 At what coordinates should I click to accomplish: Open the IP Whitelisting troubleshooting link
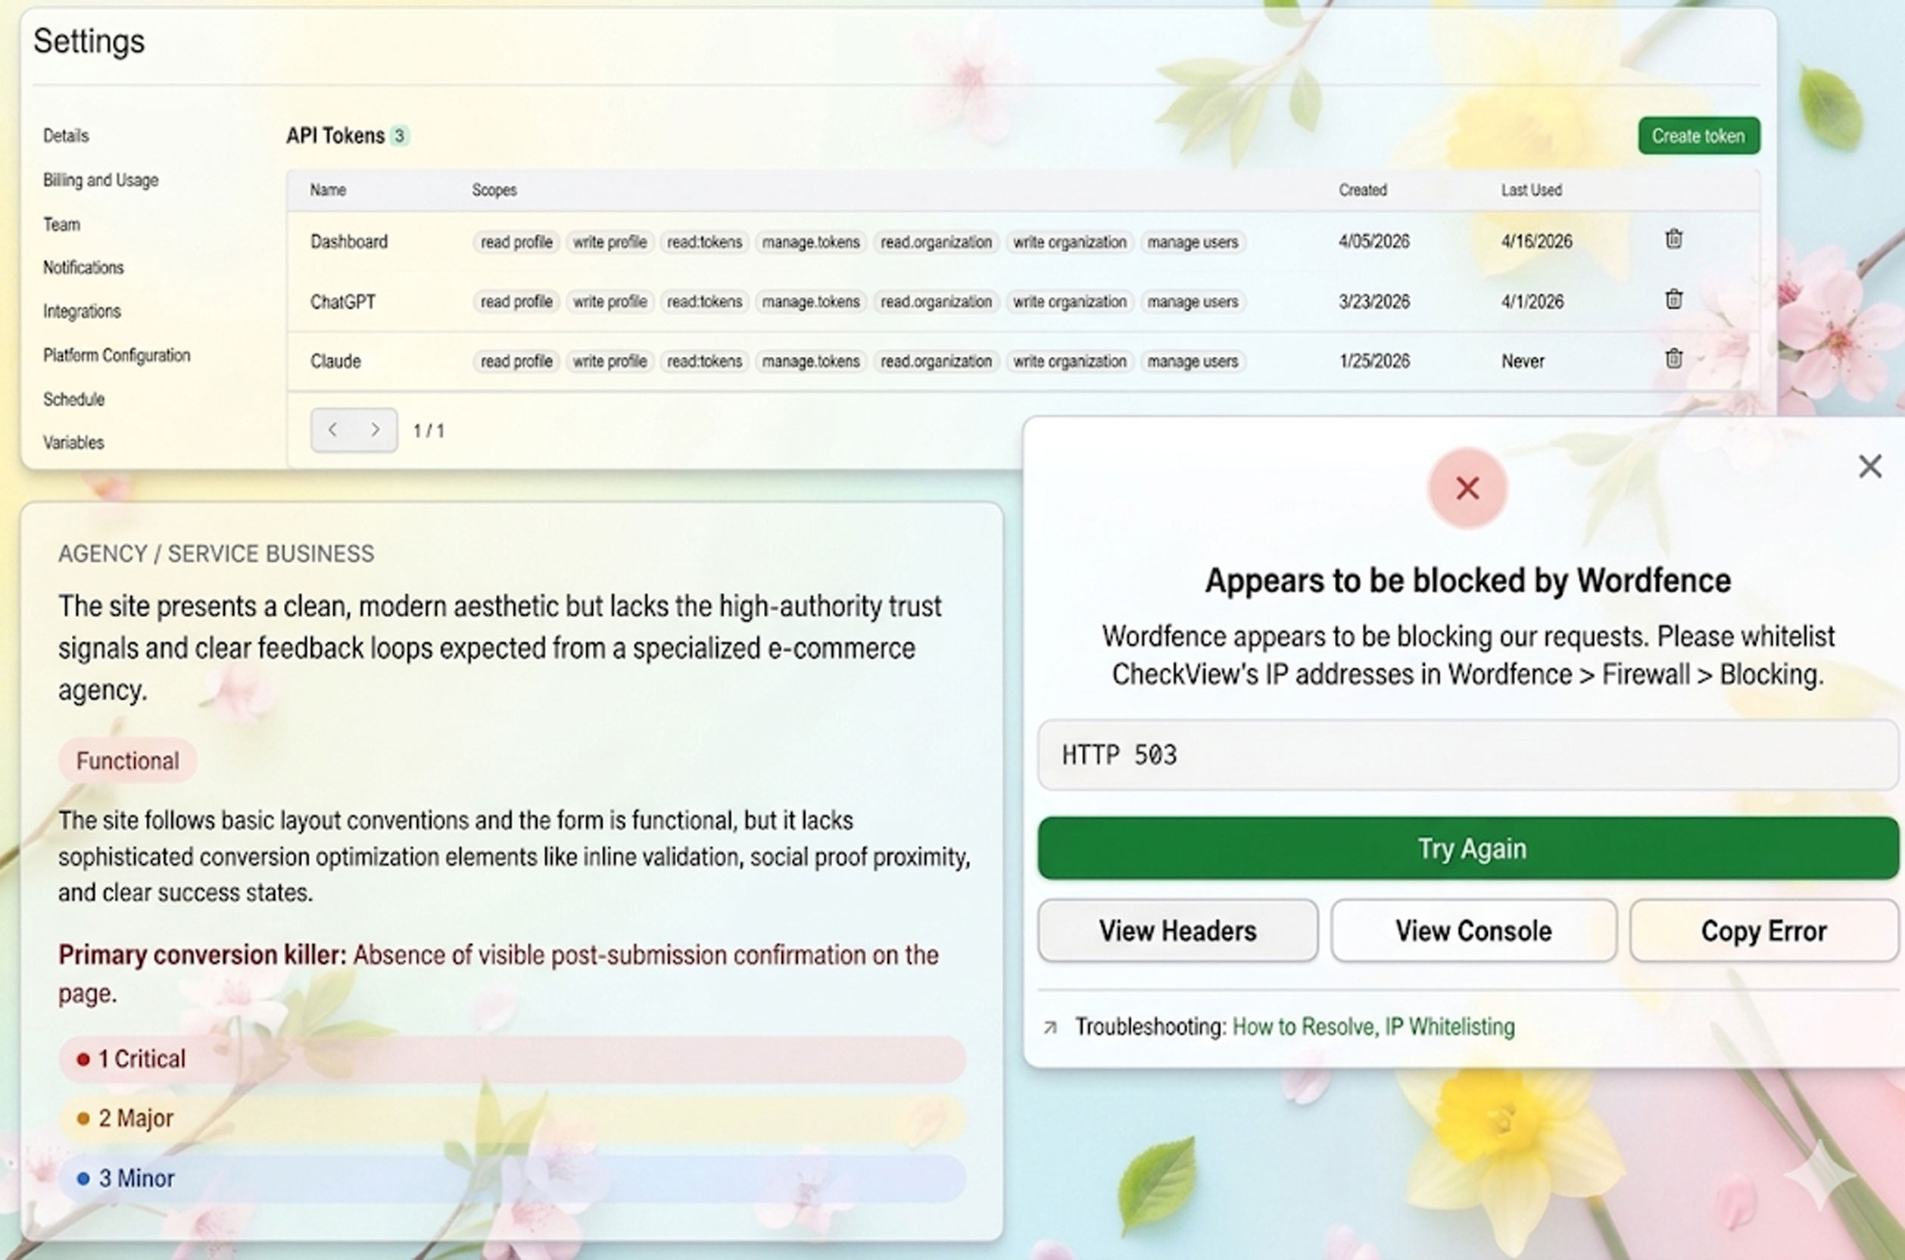click(x=1449, y=1027)
